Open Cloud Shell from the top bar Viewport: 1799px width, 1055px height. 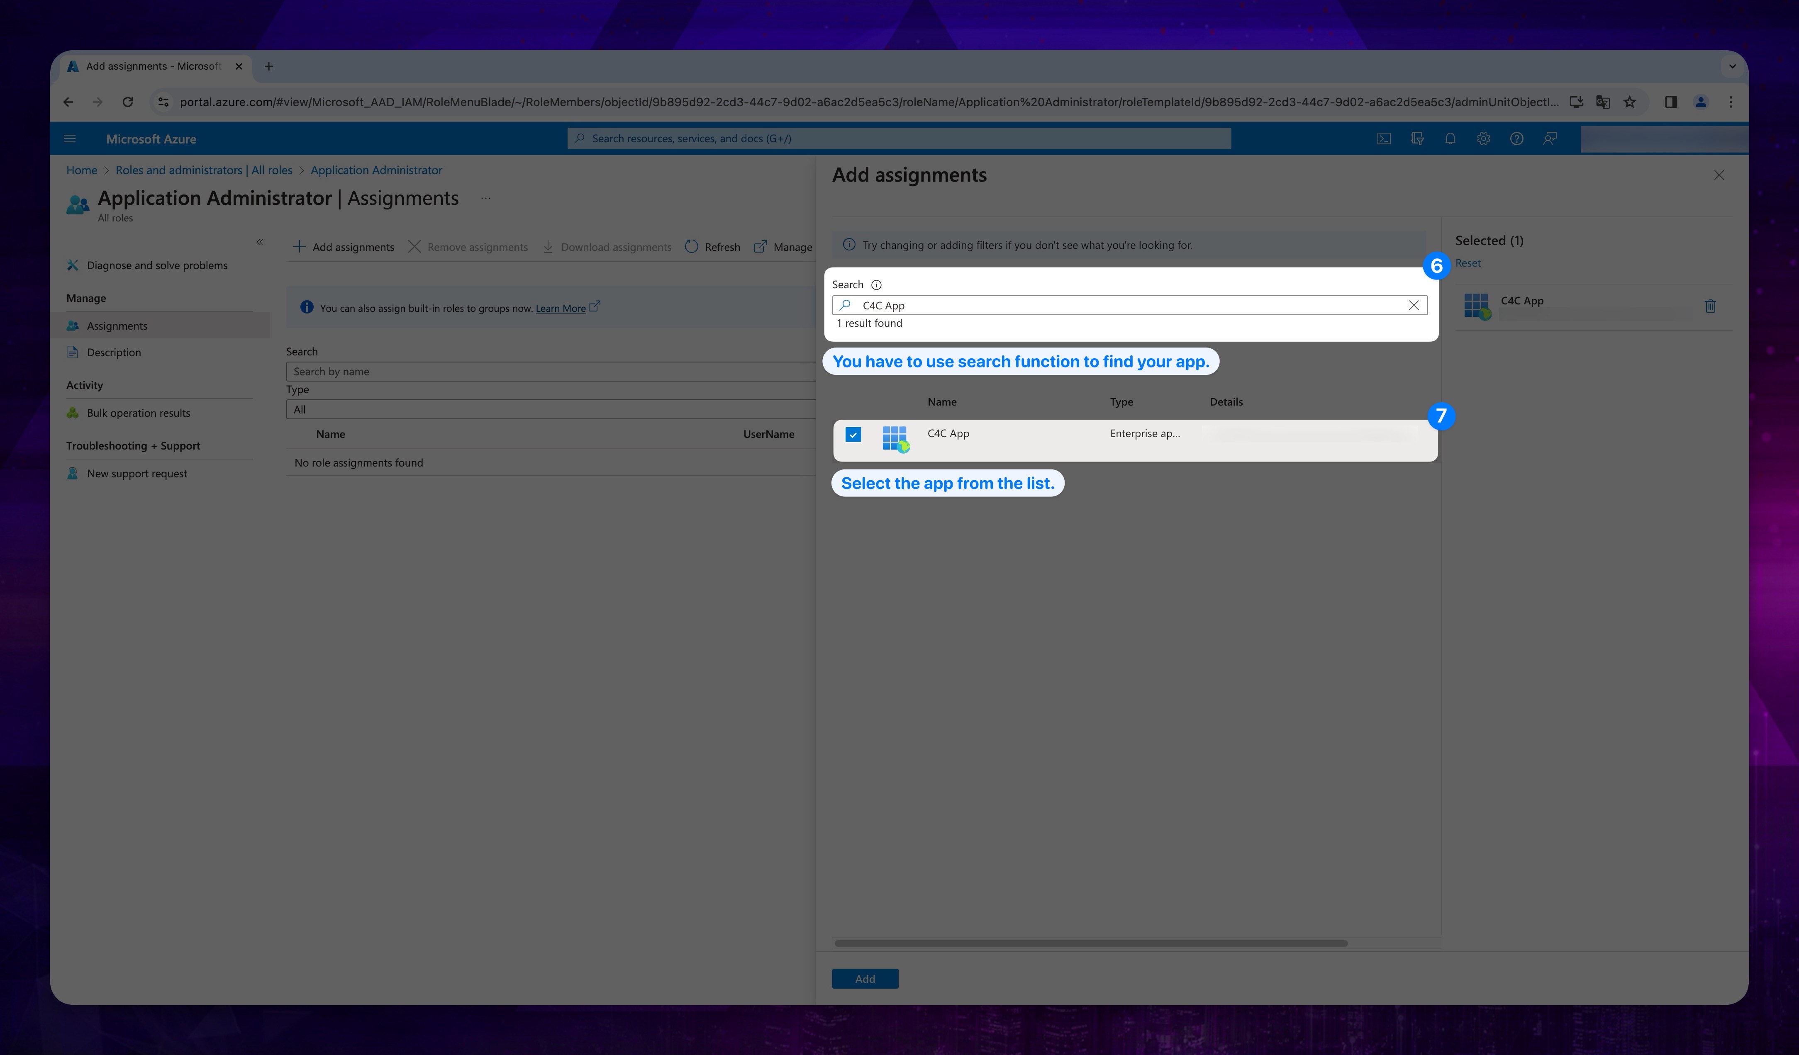click(1384, 139)
